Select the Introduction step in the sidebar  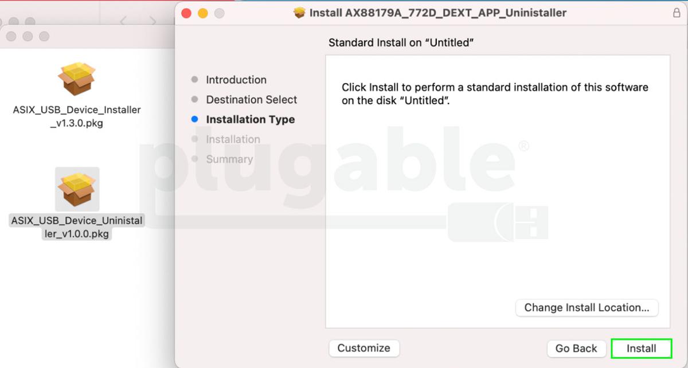pyautogui.click(x=236, y=80)
